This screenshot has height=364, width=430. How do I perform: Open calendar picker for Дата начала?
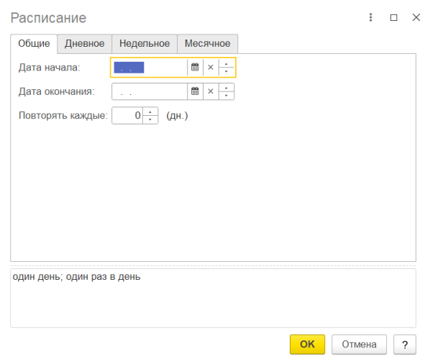click(195, 67)
